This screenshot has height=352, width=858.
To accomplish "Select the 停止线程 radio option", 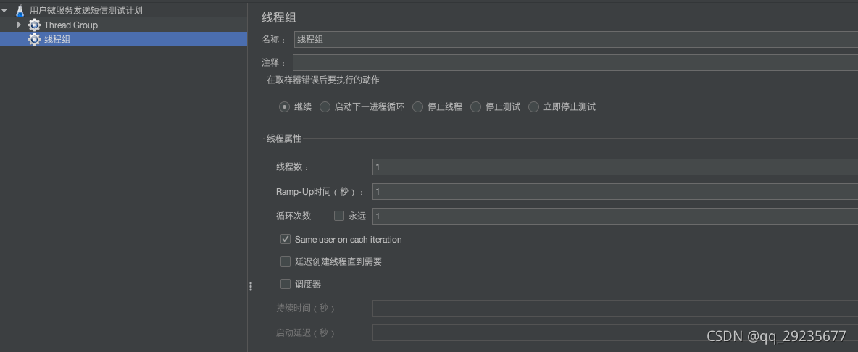I will point(417,107).
